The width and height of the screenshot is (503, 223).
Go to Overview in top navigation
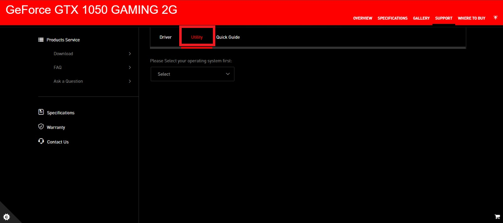coord(362,18)
